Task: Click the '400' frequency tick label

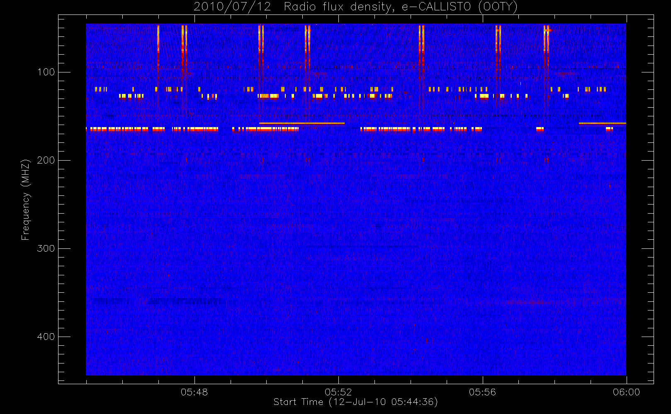Action: pos(46,337)
